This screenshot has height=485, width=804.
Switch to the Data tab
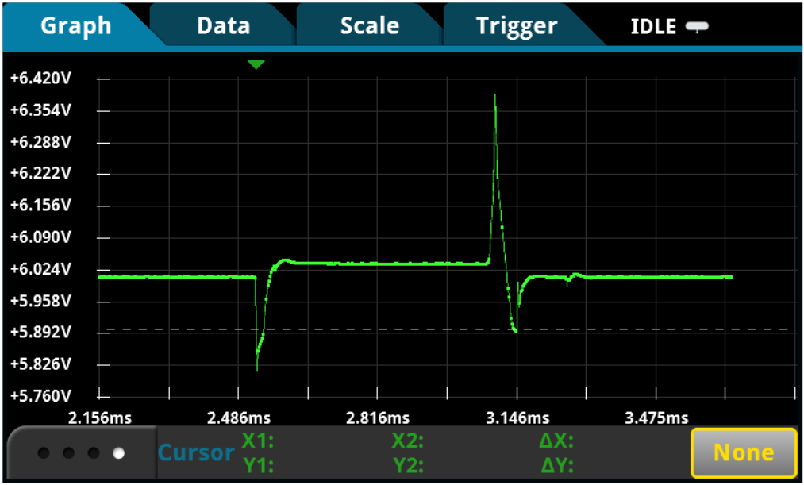[221, 25]
